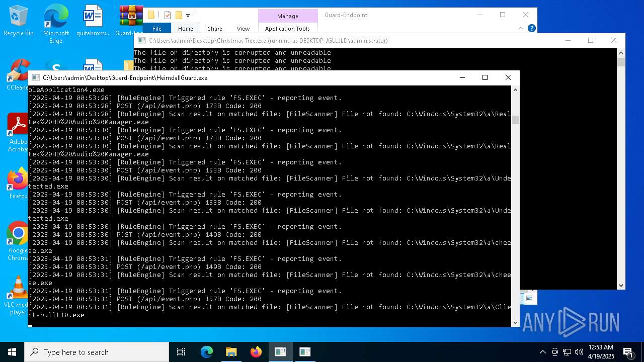Image resolution: width=644 pixels, height=362 pixels.
Task: Open the File tab in Explorer
Action: click(x=157, y=29)
